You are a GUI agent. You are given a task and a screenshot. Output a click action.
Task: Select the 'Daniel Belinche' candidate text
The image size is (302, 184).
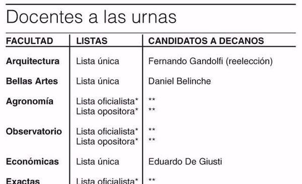[180, 81]
